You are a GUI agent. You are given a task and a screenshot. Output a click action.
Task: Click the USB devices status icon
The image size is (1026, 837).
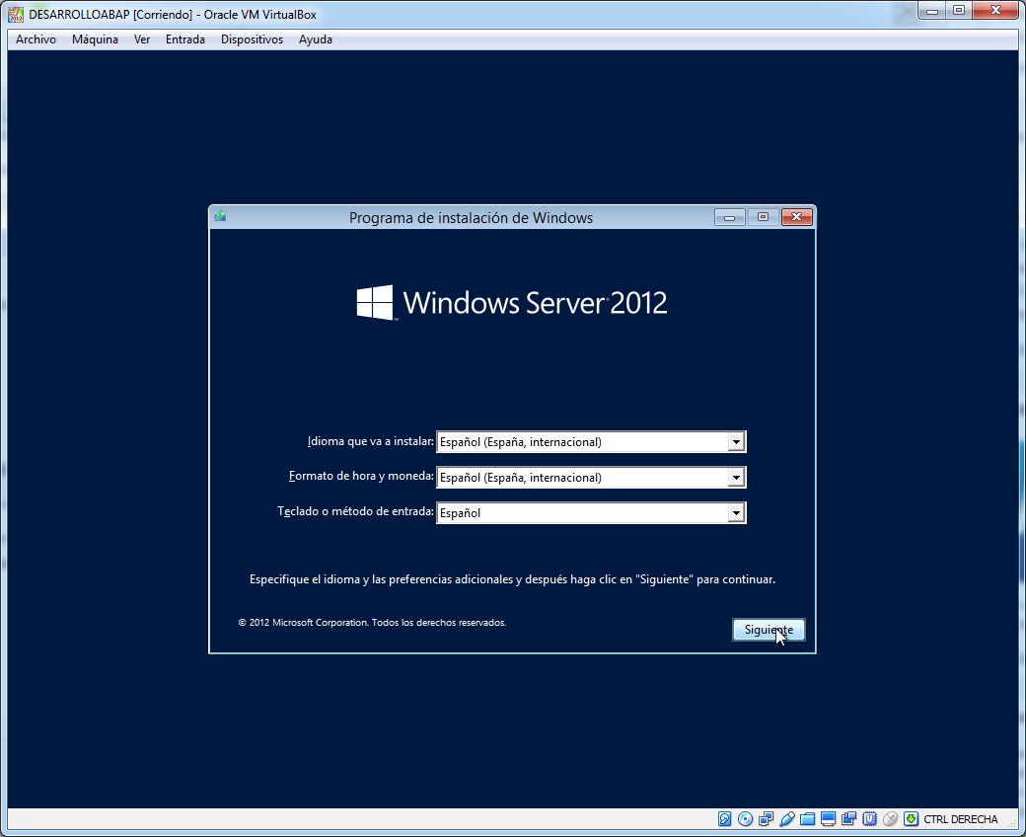[787, 818]
